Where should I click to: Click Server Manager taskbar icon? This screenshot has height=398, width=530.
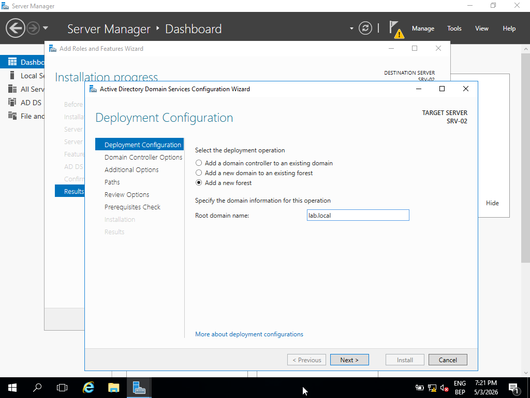pos(139,388)
